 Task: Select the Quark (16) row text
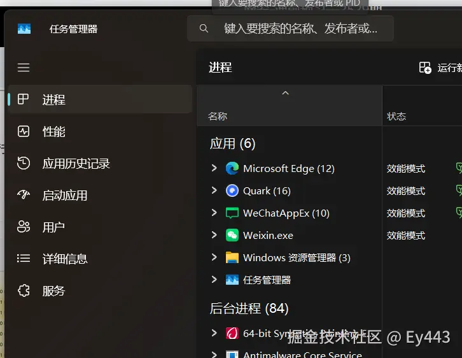click(x=267, y=191)
